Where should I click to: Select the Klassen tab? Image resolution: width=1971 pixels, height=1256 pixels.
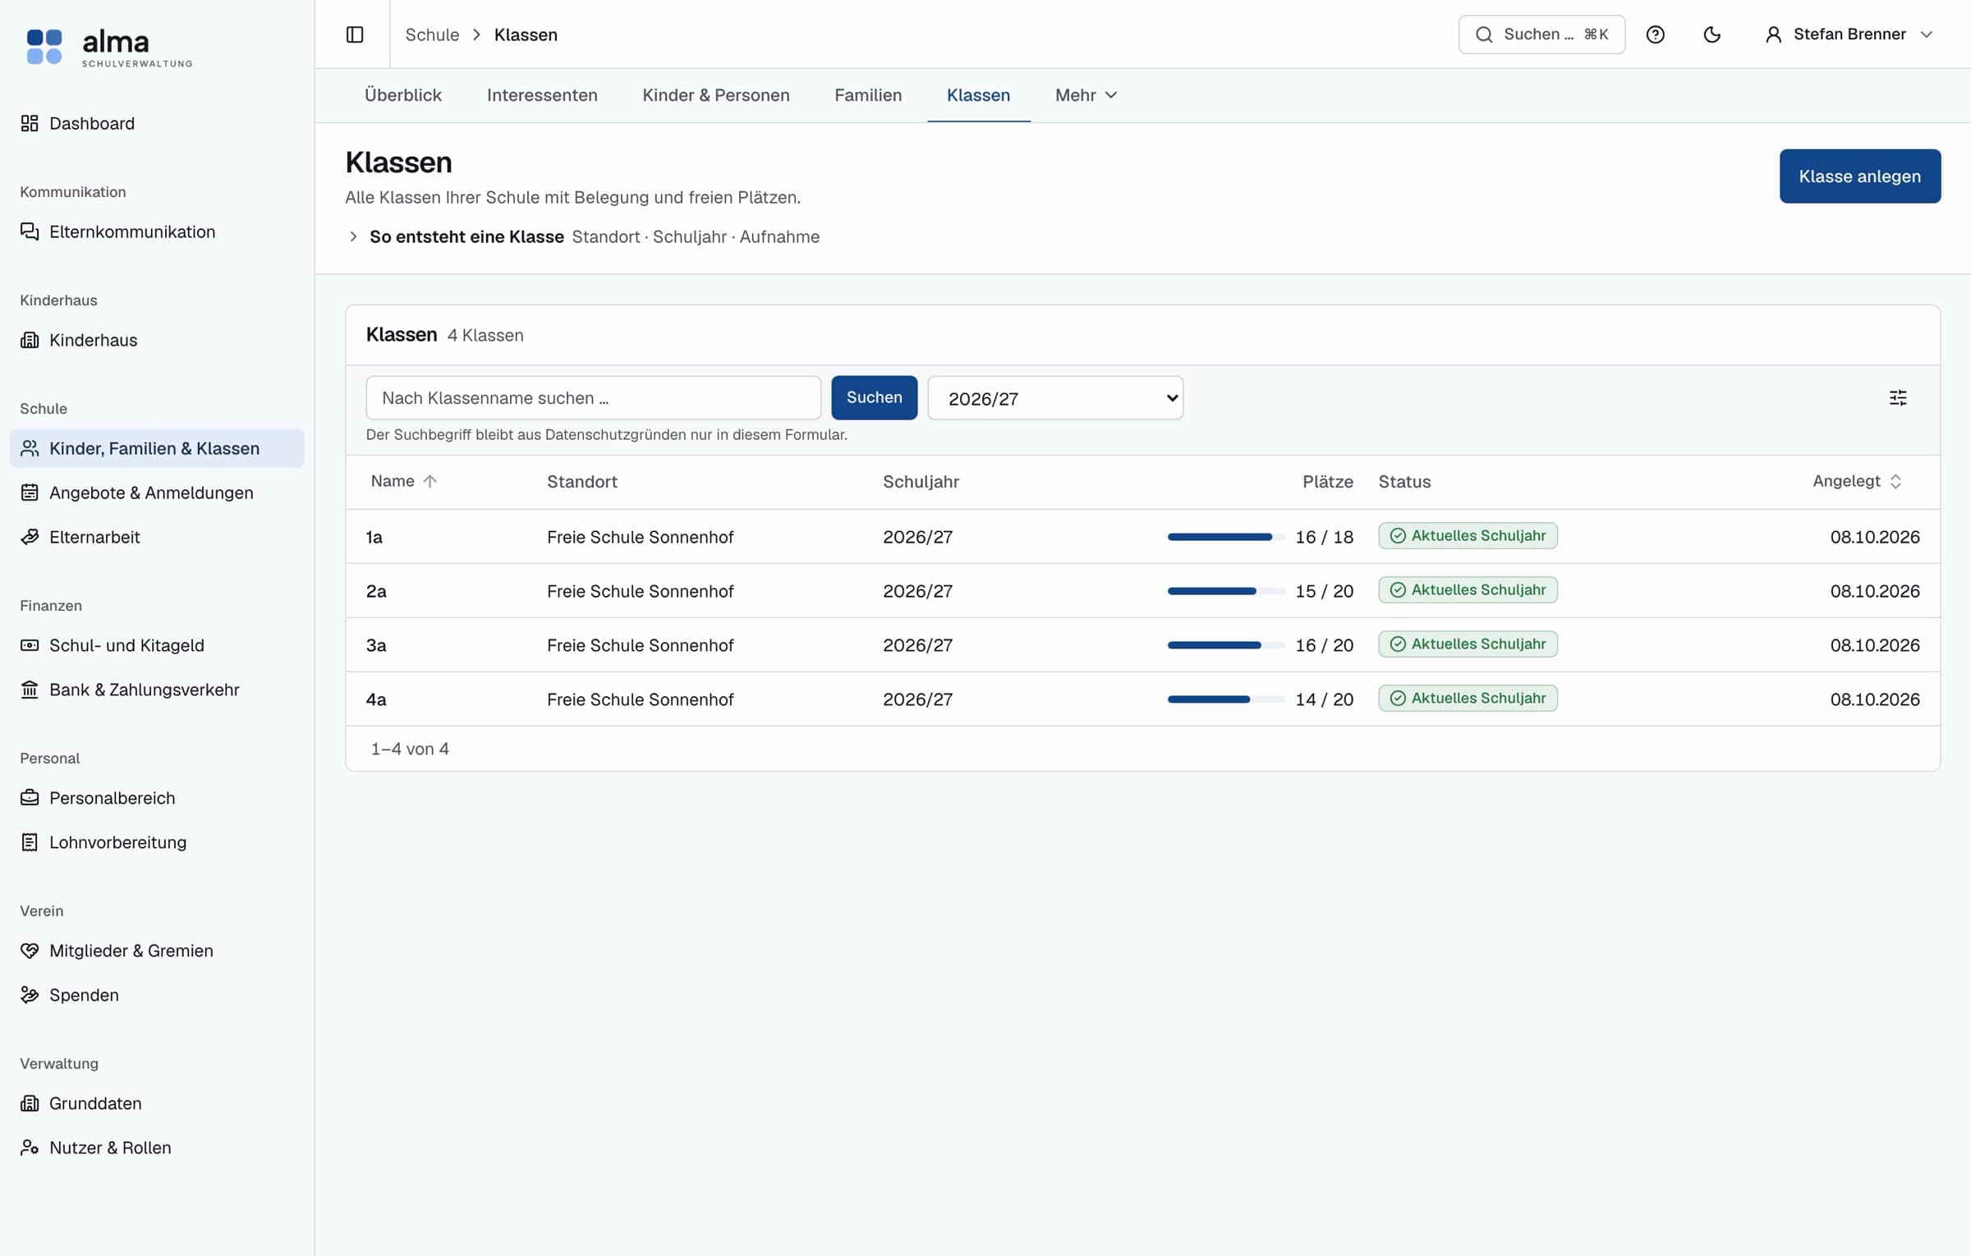(978, 95)
